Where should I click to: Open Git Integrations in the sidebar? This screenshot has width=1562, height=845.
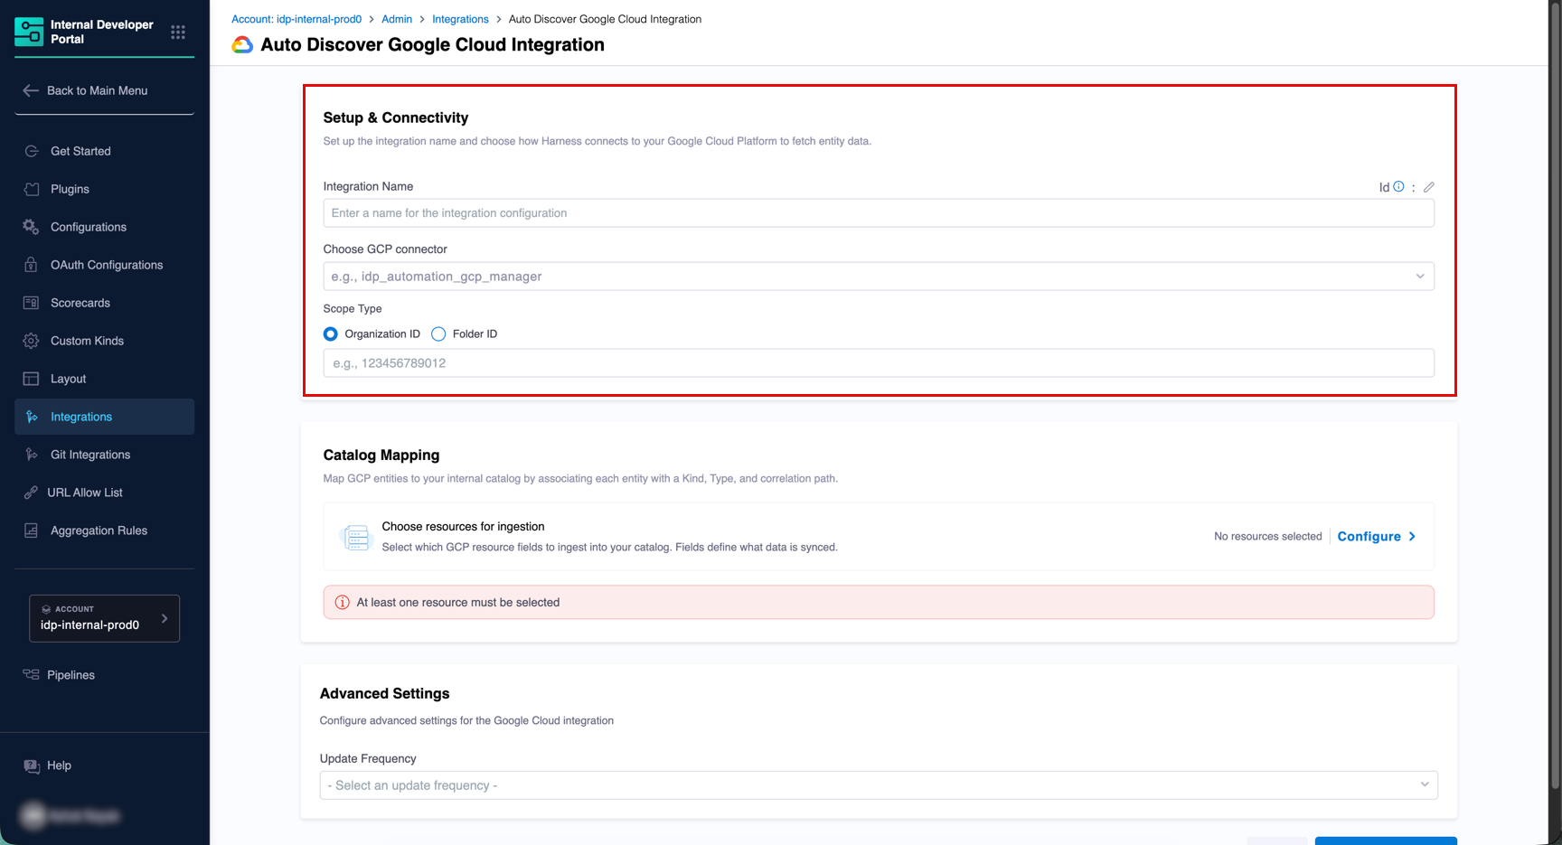point(90,455)
